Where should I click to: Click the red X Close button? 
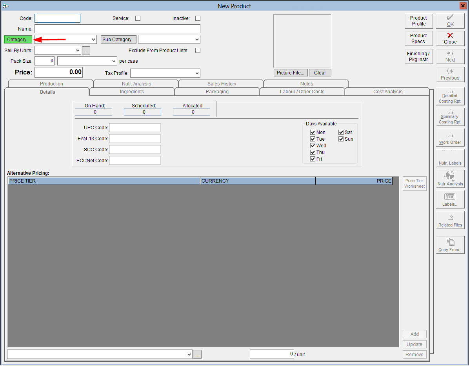(x=450, y=38)
